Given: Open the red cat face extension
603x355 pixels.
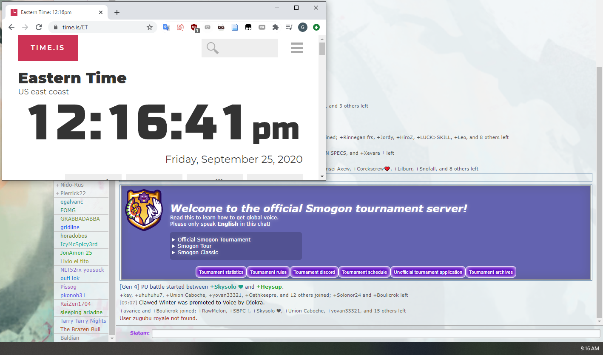Looking at the screenshot, I should point(180,27).
